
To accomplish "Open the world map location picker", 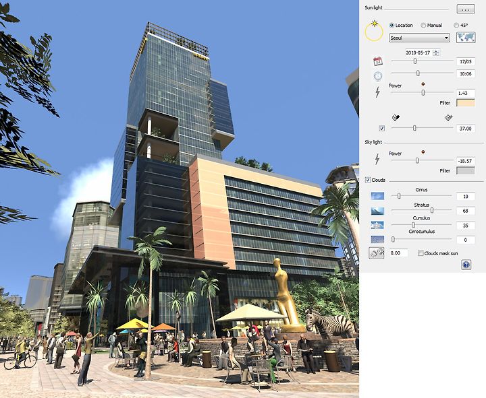I will [466, 38].
